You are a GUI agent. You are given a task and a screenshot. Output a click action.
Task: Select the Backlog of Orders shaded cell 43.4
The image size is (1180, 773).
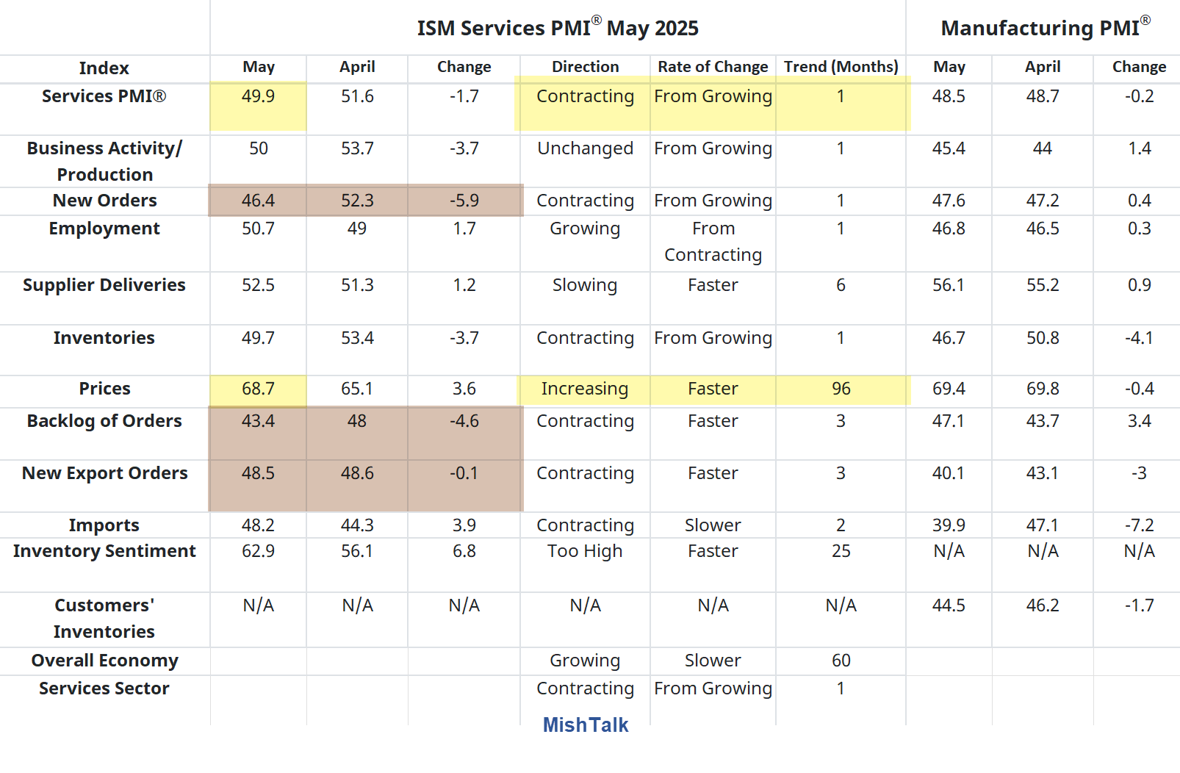pos(258,421)
